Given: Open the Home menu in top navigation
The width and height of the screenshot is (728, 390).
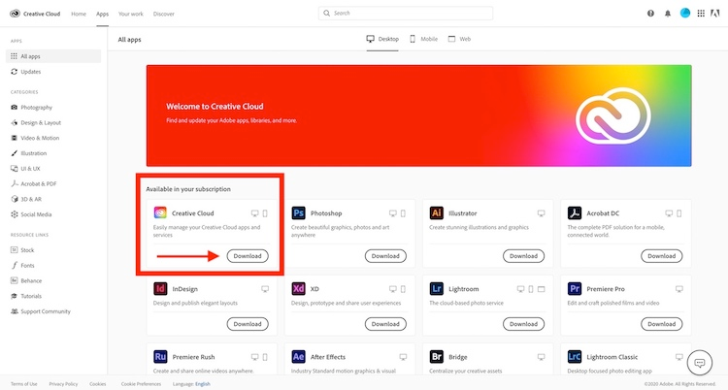Looking at the screenshot, I should (79, 14).
